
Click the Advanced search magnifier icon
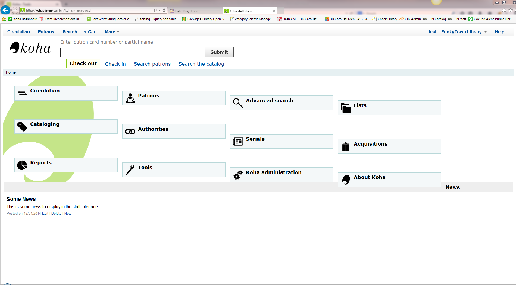coord(238,103)
